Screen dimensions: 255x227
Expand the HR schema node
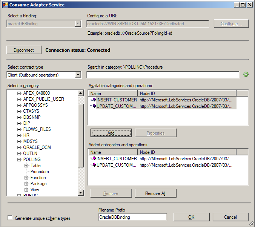coord(19,135)
